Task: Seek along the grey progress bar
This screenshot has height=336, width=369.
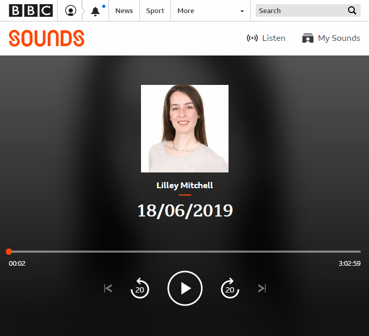Action: [184, 252]
